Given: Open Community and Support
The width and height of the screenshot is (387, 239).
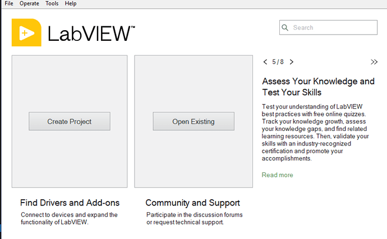Looking at the screenshot, I should (x=192, y=203).
